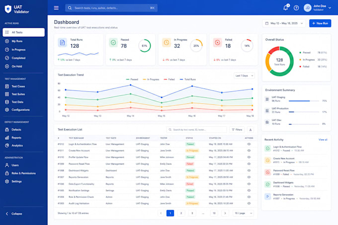338x225 pixels.
Task: Open Settings in the sidebar
Action: coord(24,181)
